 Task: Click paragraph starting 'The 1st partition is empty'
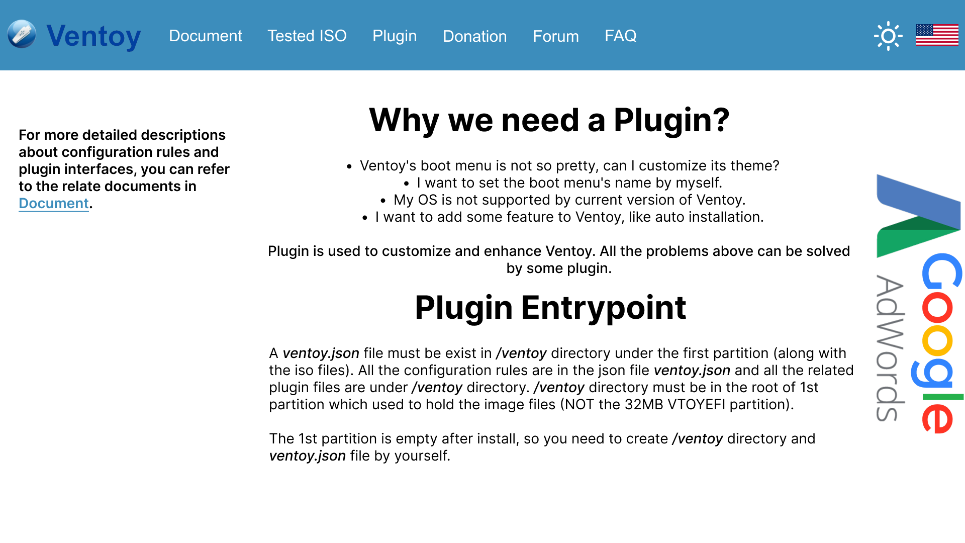542,447
